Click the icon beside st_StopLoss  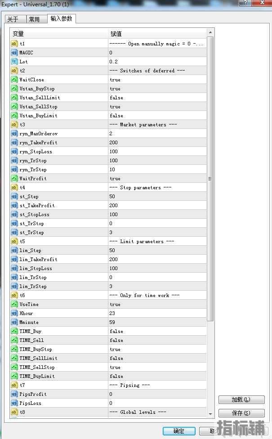(x=14, y=214)
